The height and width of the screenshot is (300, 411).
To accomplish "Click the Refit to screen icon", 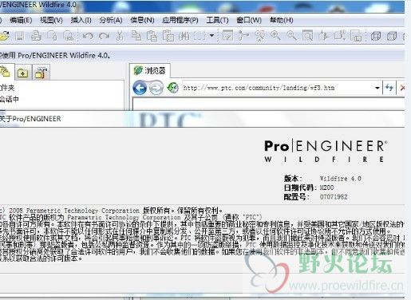I will point(307,36).
